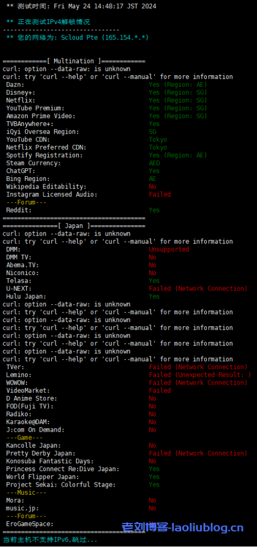Click the Instagram Licensed Audio Failed text
This screenshot has width=257, height=547.
pyautogui.click(x=160, y=194)
